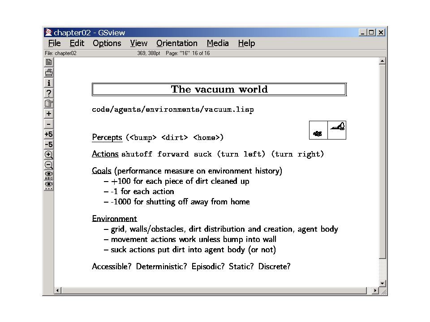
Task: Open the Help menu
Action: pyautogui.click(x=246, y=43)
